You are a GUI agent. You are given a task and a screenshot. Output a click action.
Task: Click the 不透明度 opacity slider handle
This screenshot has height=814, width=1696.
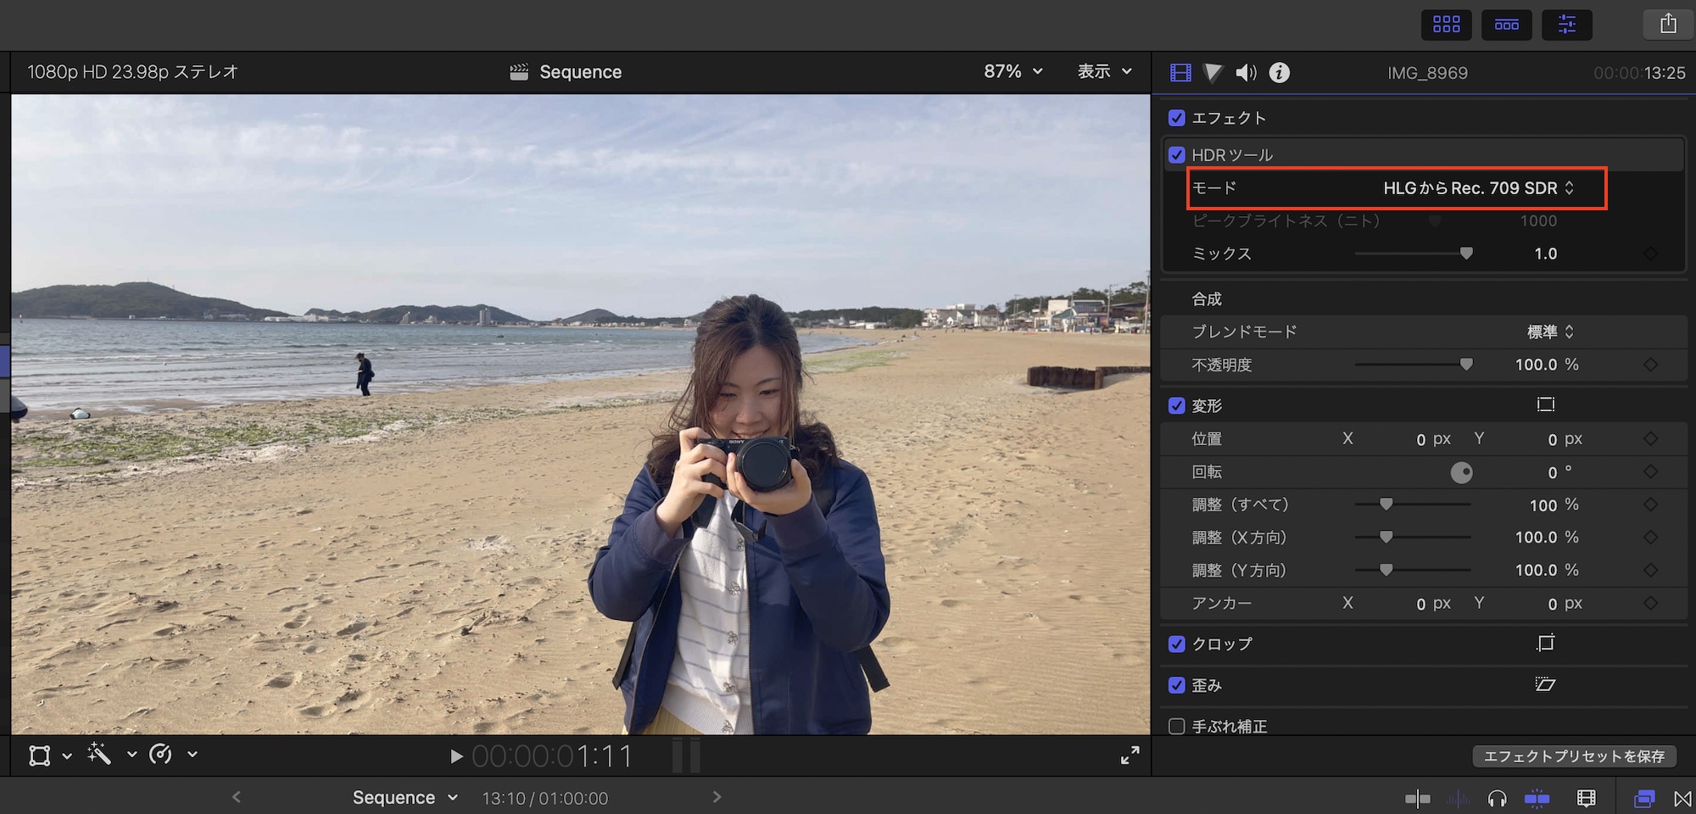[1466, 365]
